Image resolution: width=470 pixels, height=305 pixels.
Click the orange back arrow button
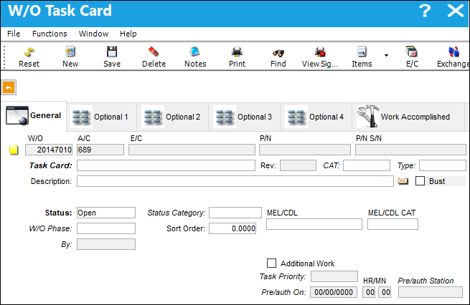pos(9,87)
